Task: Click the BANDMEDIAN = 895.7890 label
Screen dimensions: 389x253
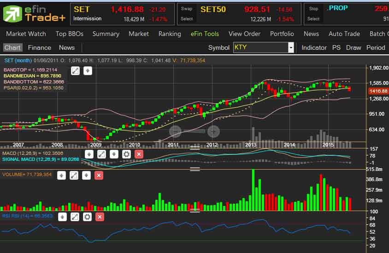Action: tap(32, 76)
